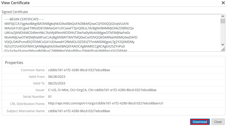Image resolution: width=227 pixels, height=127 pixels.
Task: Select the Common Name value
Action: click(79, 70)
